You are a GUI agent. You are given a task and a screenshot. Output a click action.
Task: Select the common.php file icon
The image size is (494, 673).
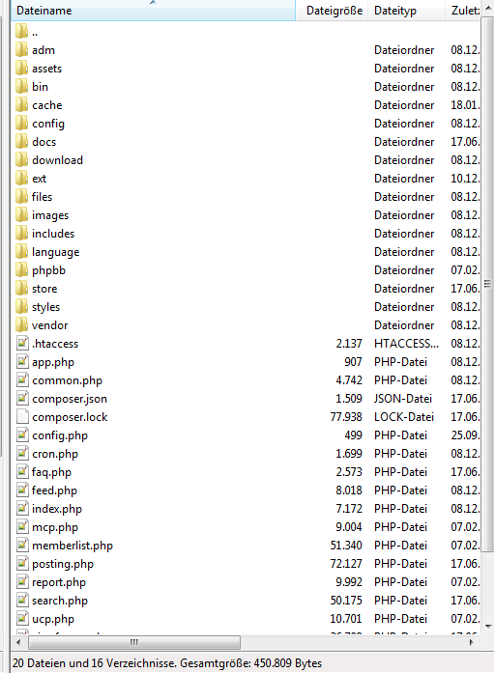[22, 380]
